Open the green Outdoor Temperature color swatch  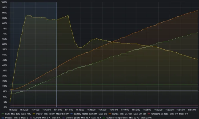click(x=104, y=118)
